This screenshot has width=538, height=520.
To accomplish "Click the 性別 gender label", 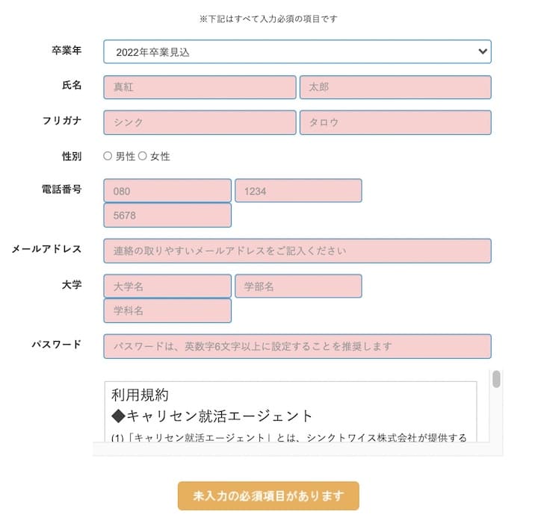I will (72, 156).
